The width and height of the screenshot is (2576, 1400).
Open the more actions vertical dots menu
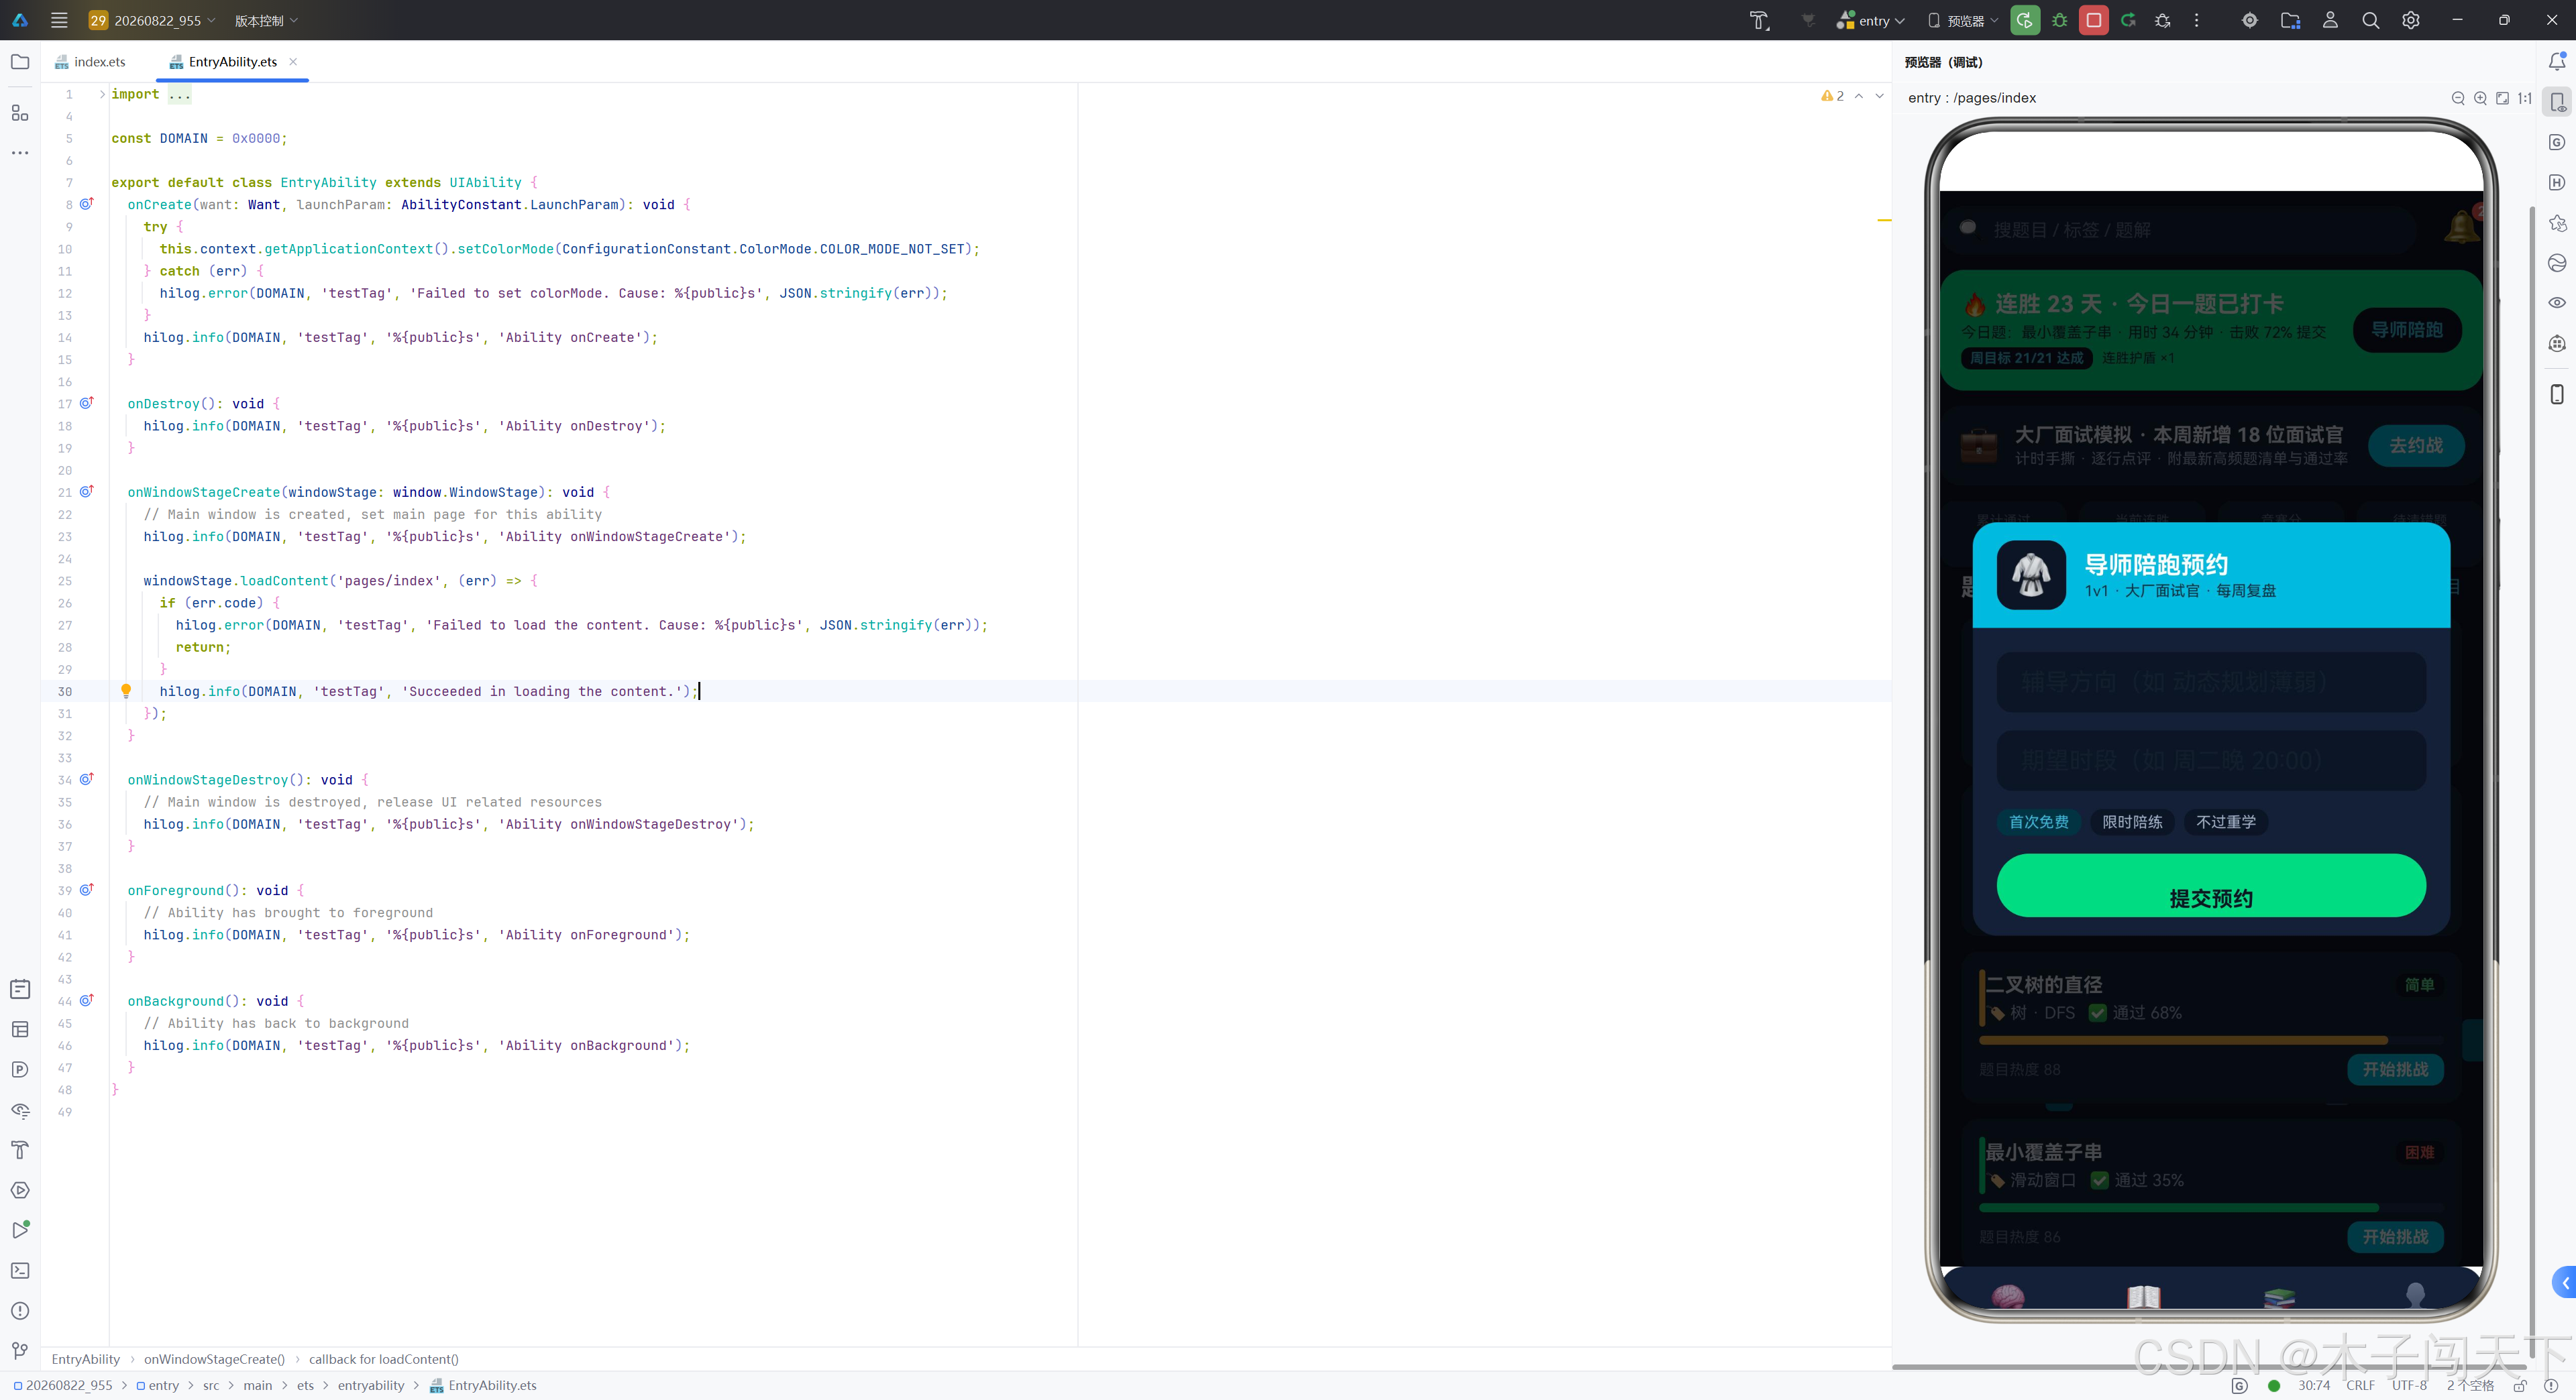click(2197, 20)
